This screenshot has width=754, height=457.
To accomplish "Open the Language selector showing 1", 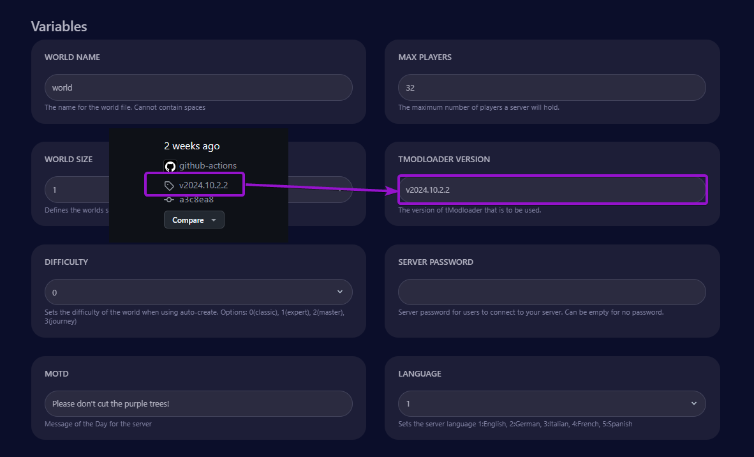I will point(551,403).
